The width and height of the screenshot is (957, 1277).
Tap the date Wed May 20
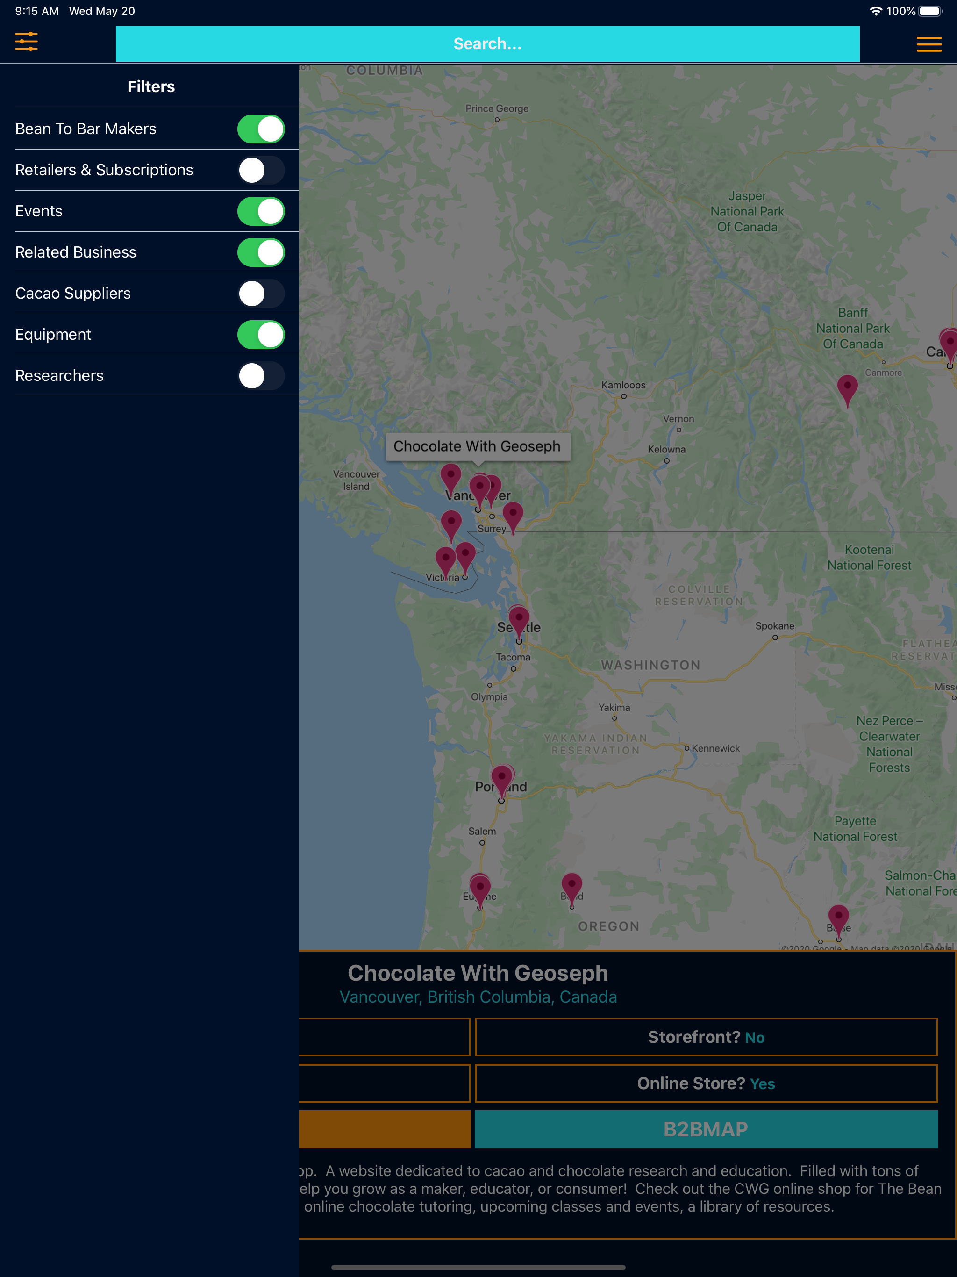tap(102, 11)
